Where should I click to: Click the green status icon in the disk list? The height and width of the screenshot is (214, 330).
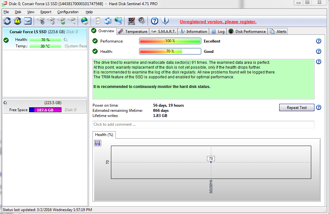point(6,40)
